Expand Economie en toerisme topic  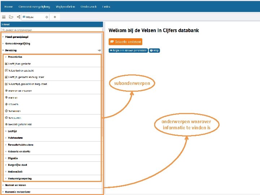coord(3,192)
